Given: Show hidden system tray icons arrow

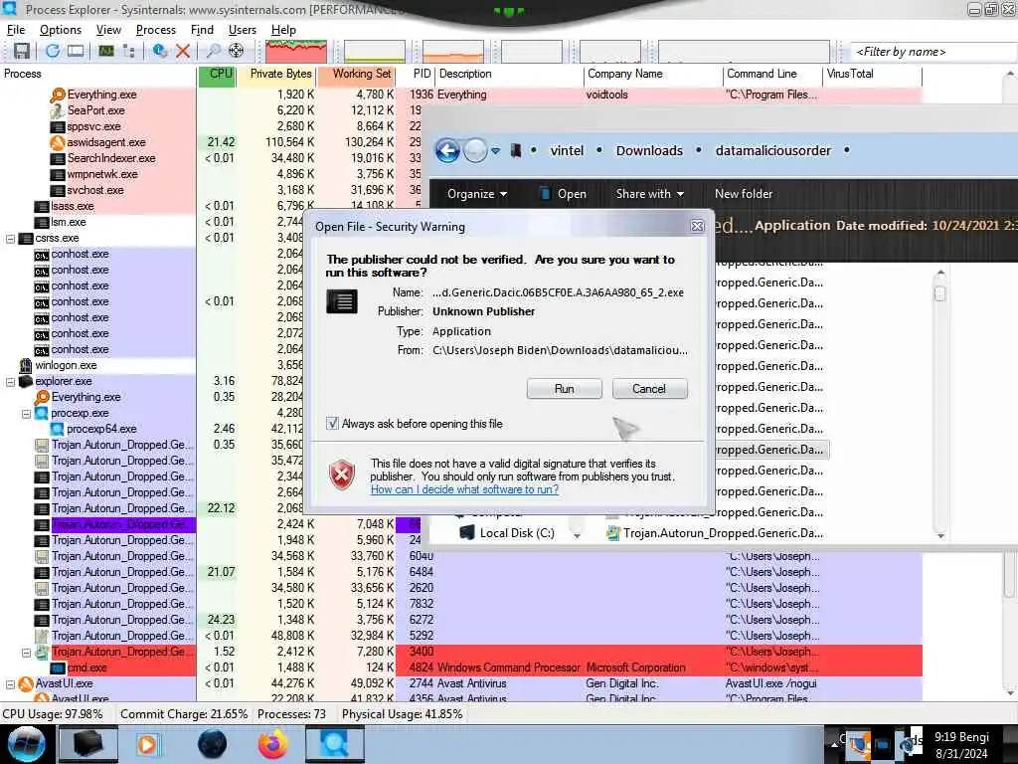Looking at the screenshot, I should [x=834, y=744].
